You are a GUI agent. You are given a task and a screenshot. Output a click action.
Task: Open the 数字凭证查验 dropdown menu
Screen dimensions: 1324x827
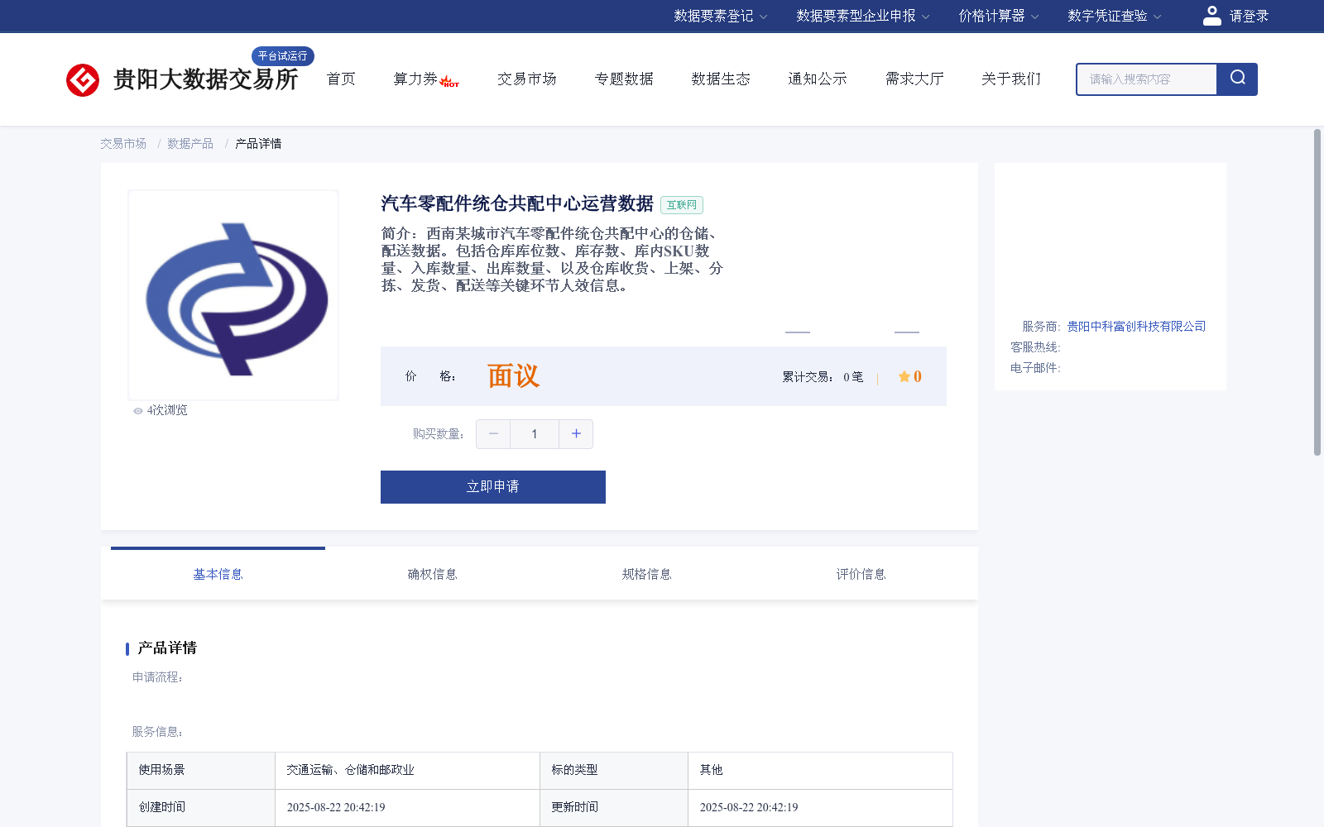tap(1114, 16)
